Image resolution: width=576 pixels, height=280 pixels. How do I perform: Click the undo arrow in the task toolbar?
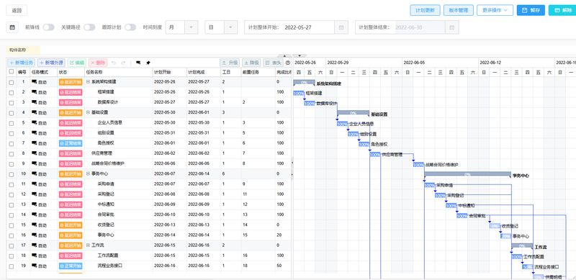tap(114, 63)
